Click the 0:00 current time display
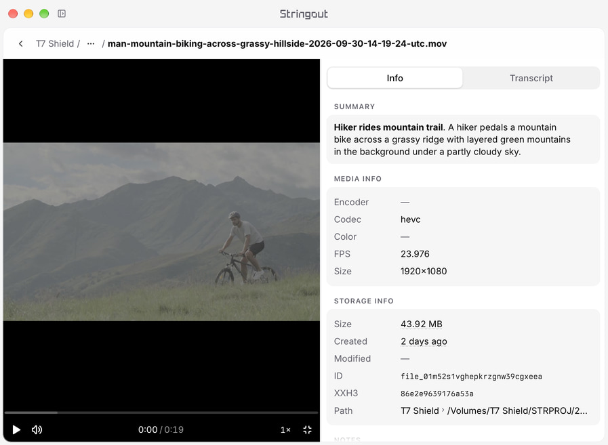The width and height of the screenshot is (608, 445). [148, 429]
